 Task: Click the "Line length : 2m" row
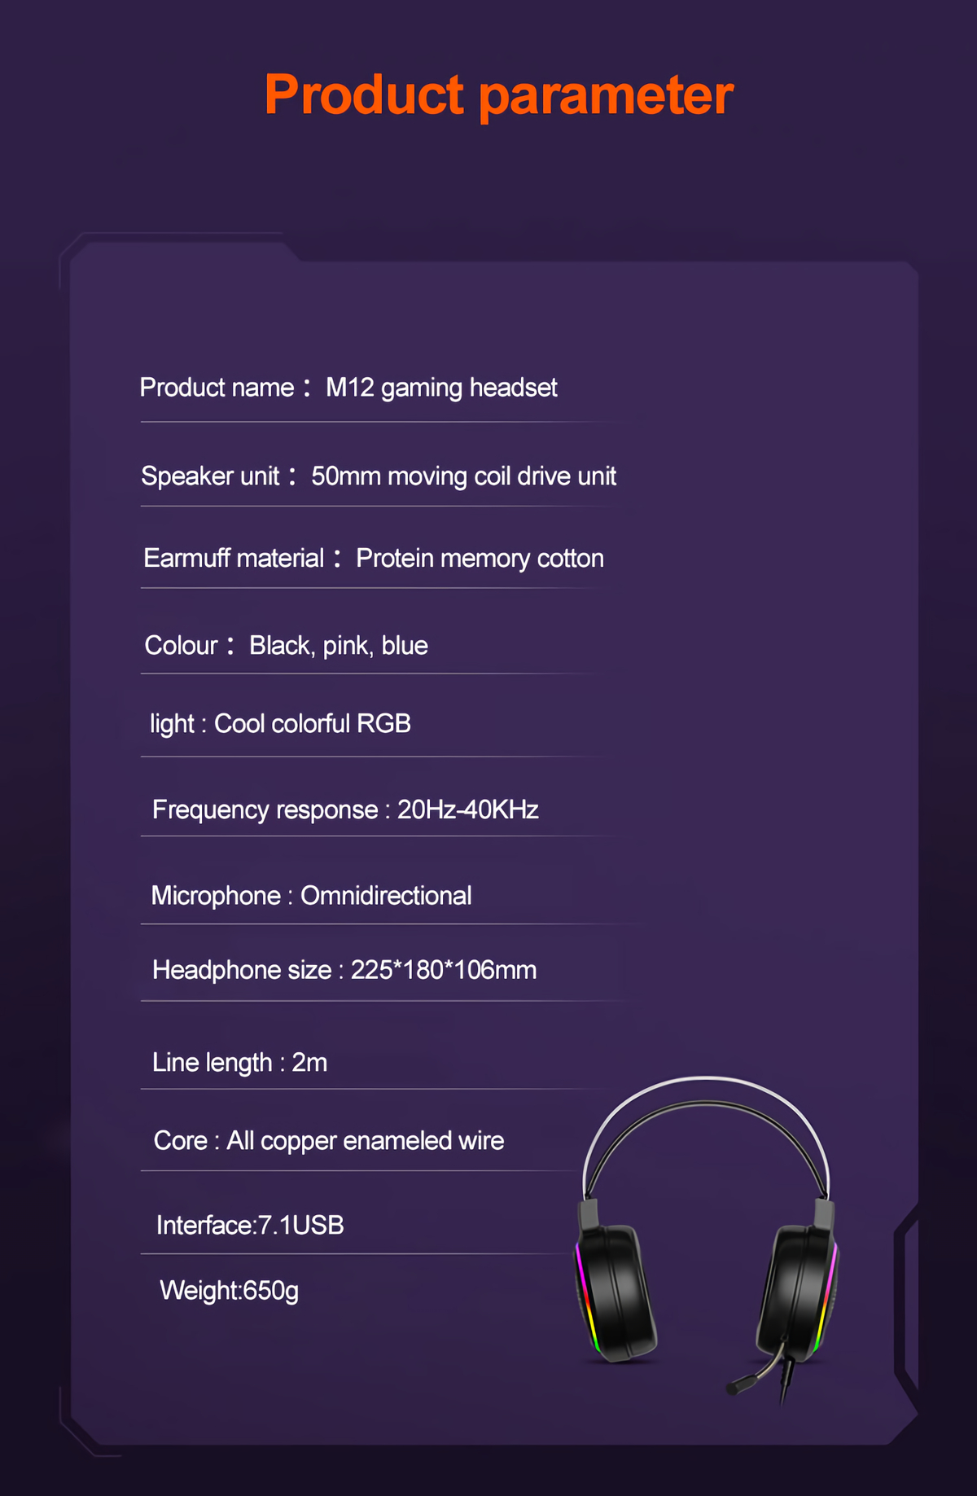239,1063
